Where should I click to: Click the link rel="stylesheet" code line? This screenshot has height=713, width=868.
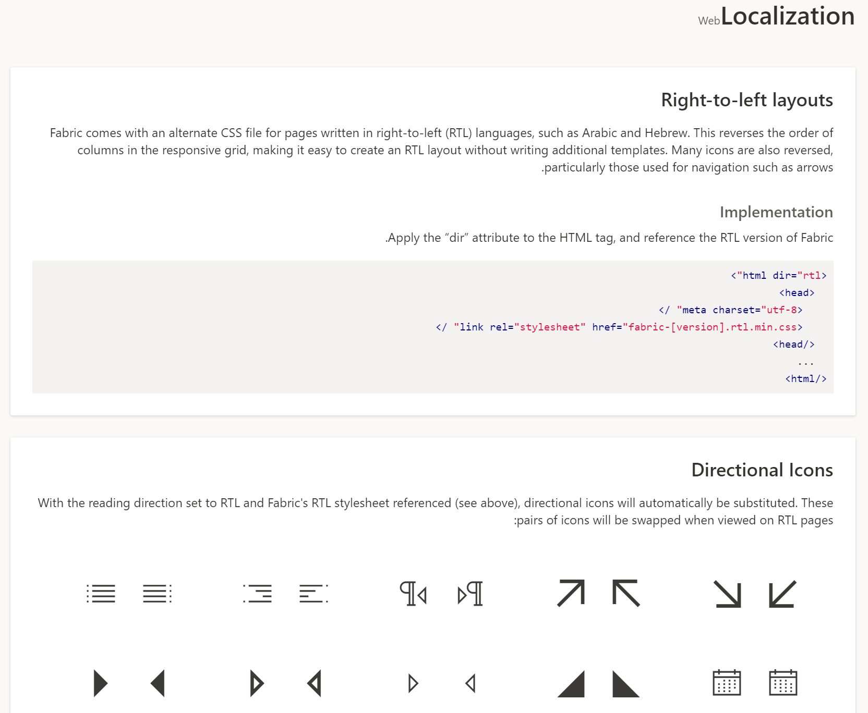coord(619,327)
